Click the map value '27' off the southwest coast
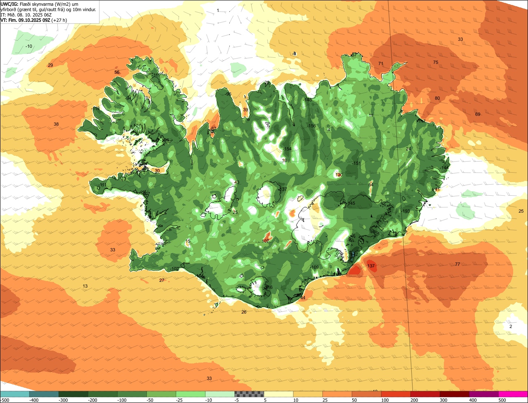Screen dimensions: 528x403 (x=162, y=280)
